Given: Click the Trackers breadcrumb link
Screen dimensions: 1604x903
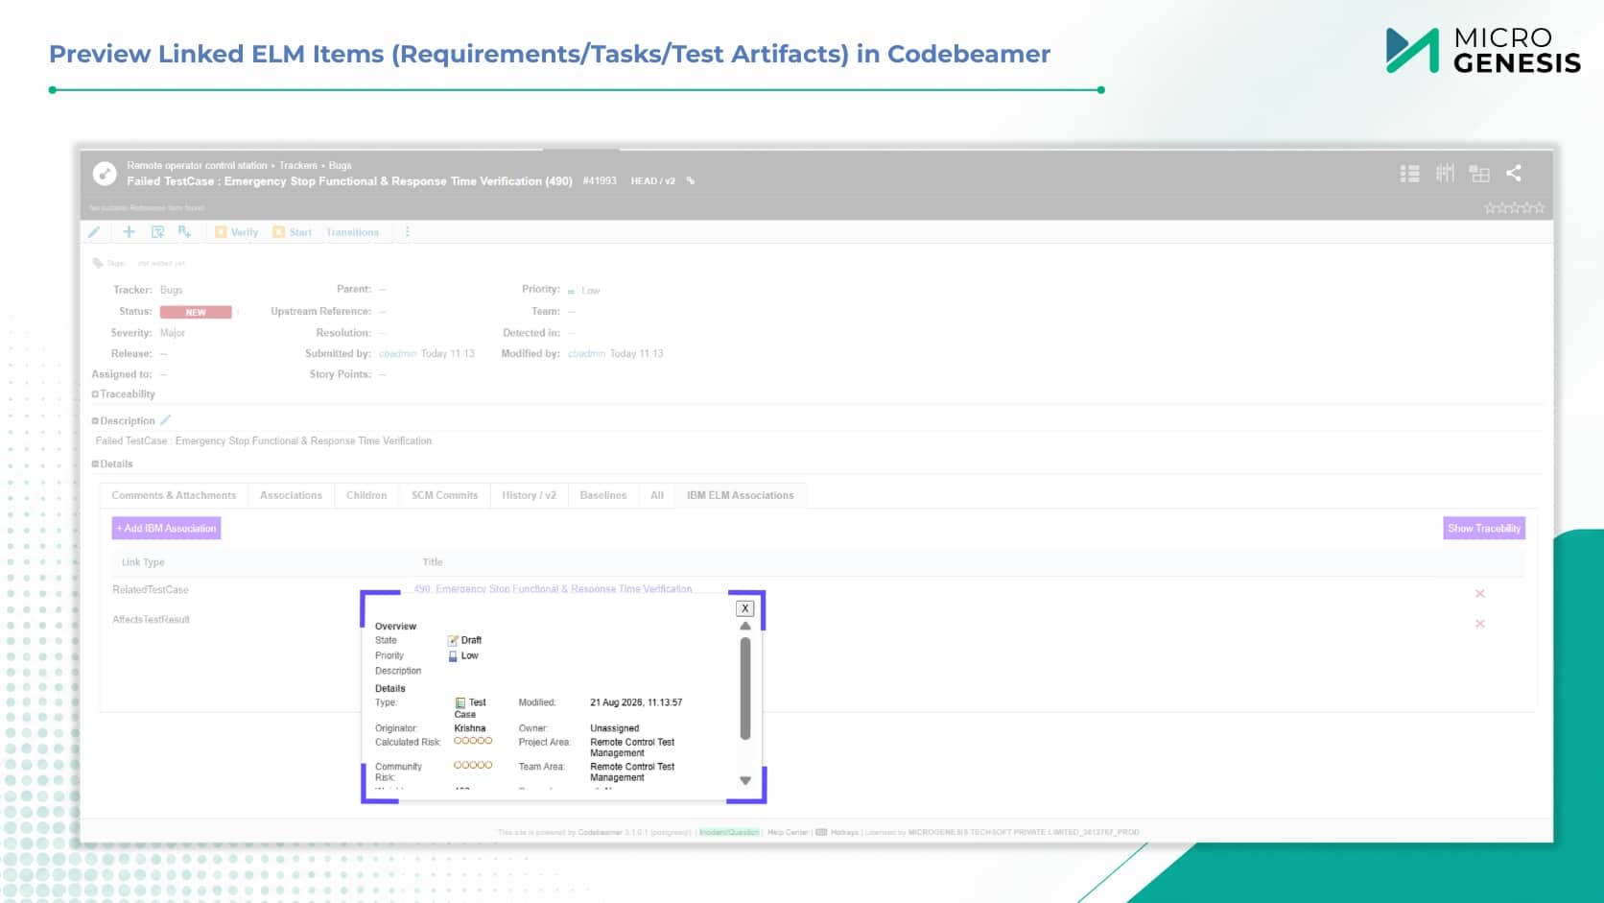Looking at the screenshot, I should [298, 166].
